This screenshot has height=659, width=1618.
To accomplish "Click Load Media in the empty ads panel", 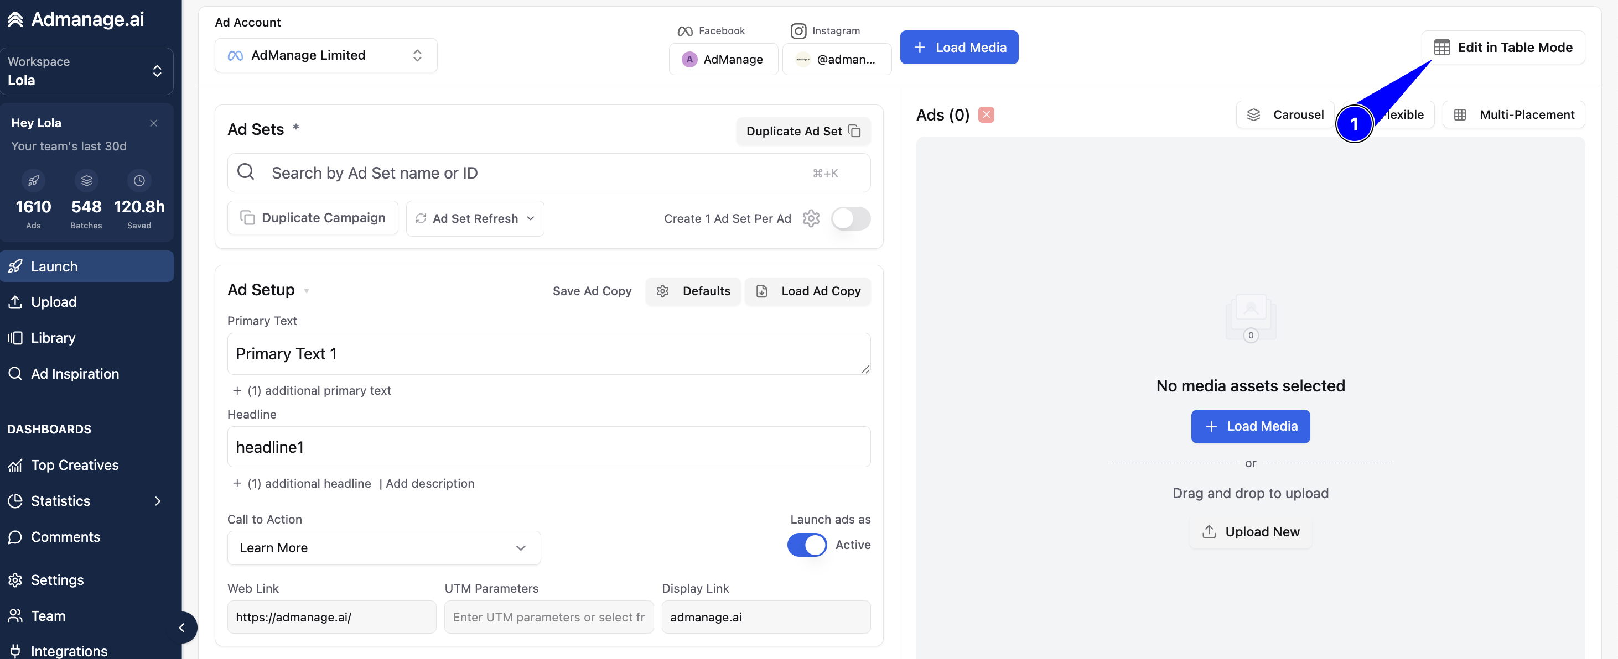I will tap(1251, 426).
